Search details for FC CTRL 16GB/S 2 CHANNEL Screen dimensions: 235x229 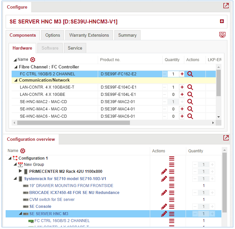point(190,74)
